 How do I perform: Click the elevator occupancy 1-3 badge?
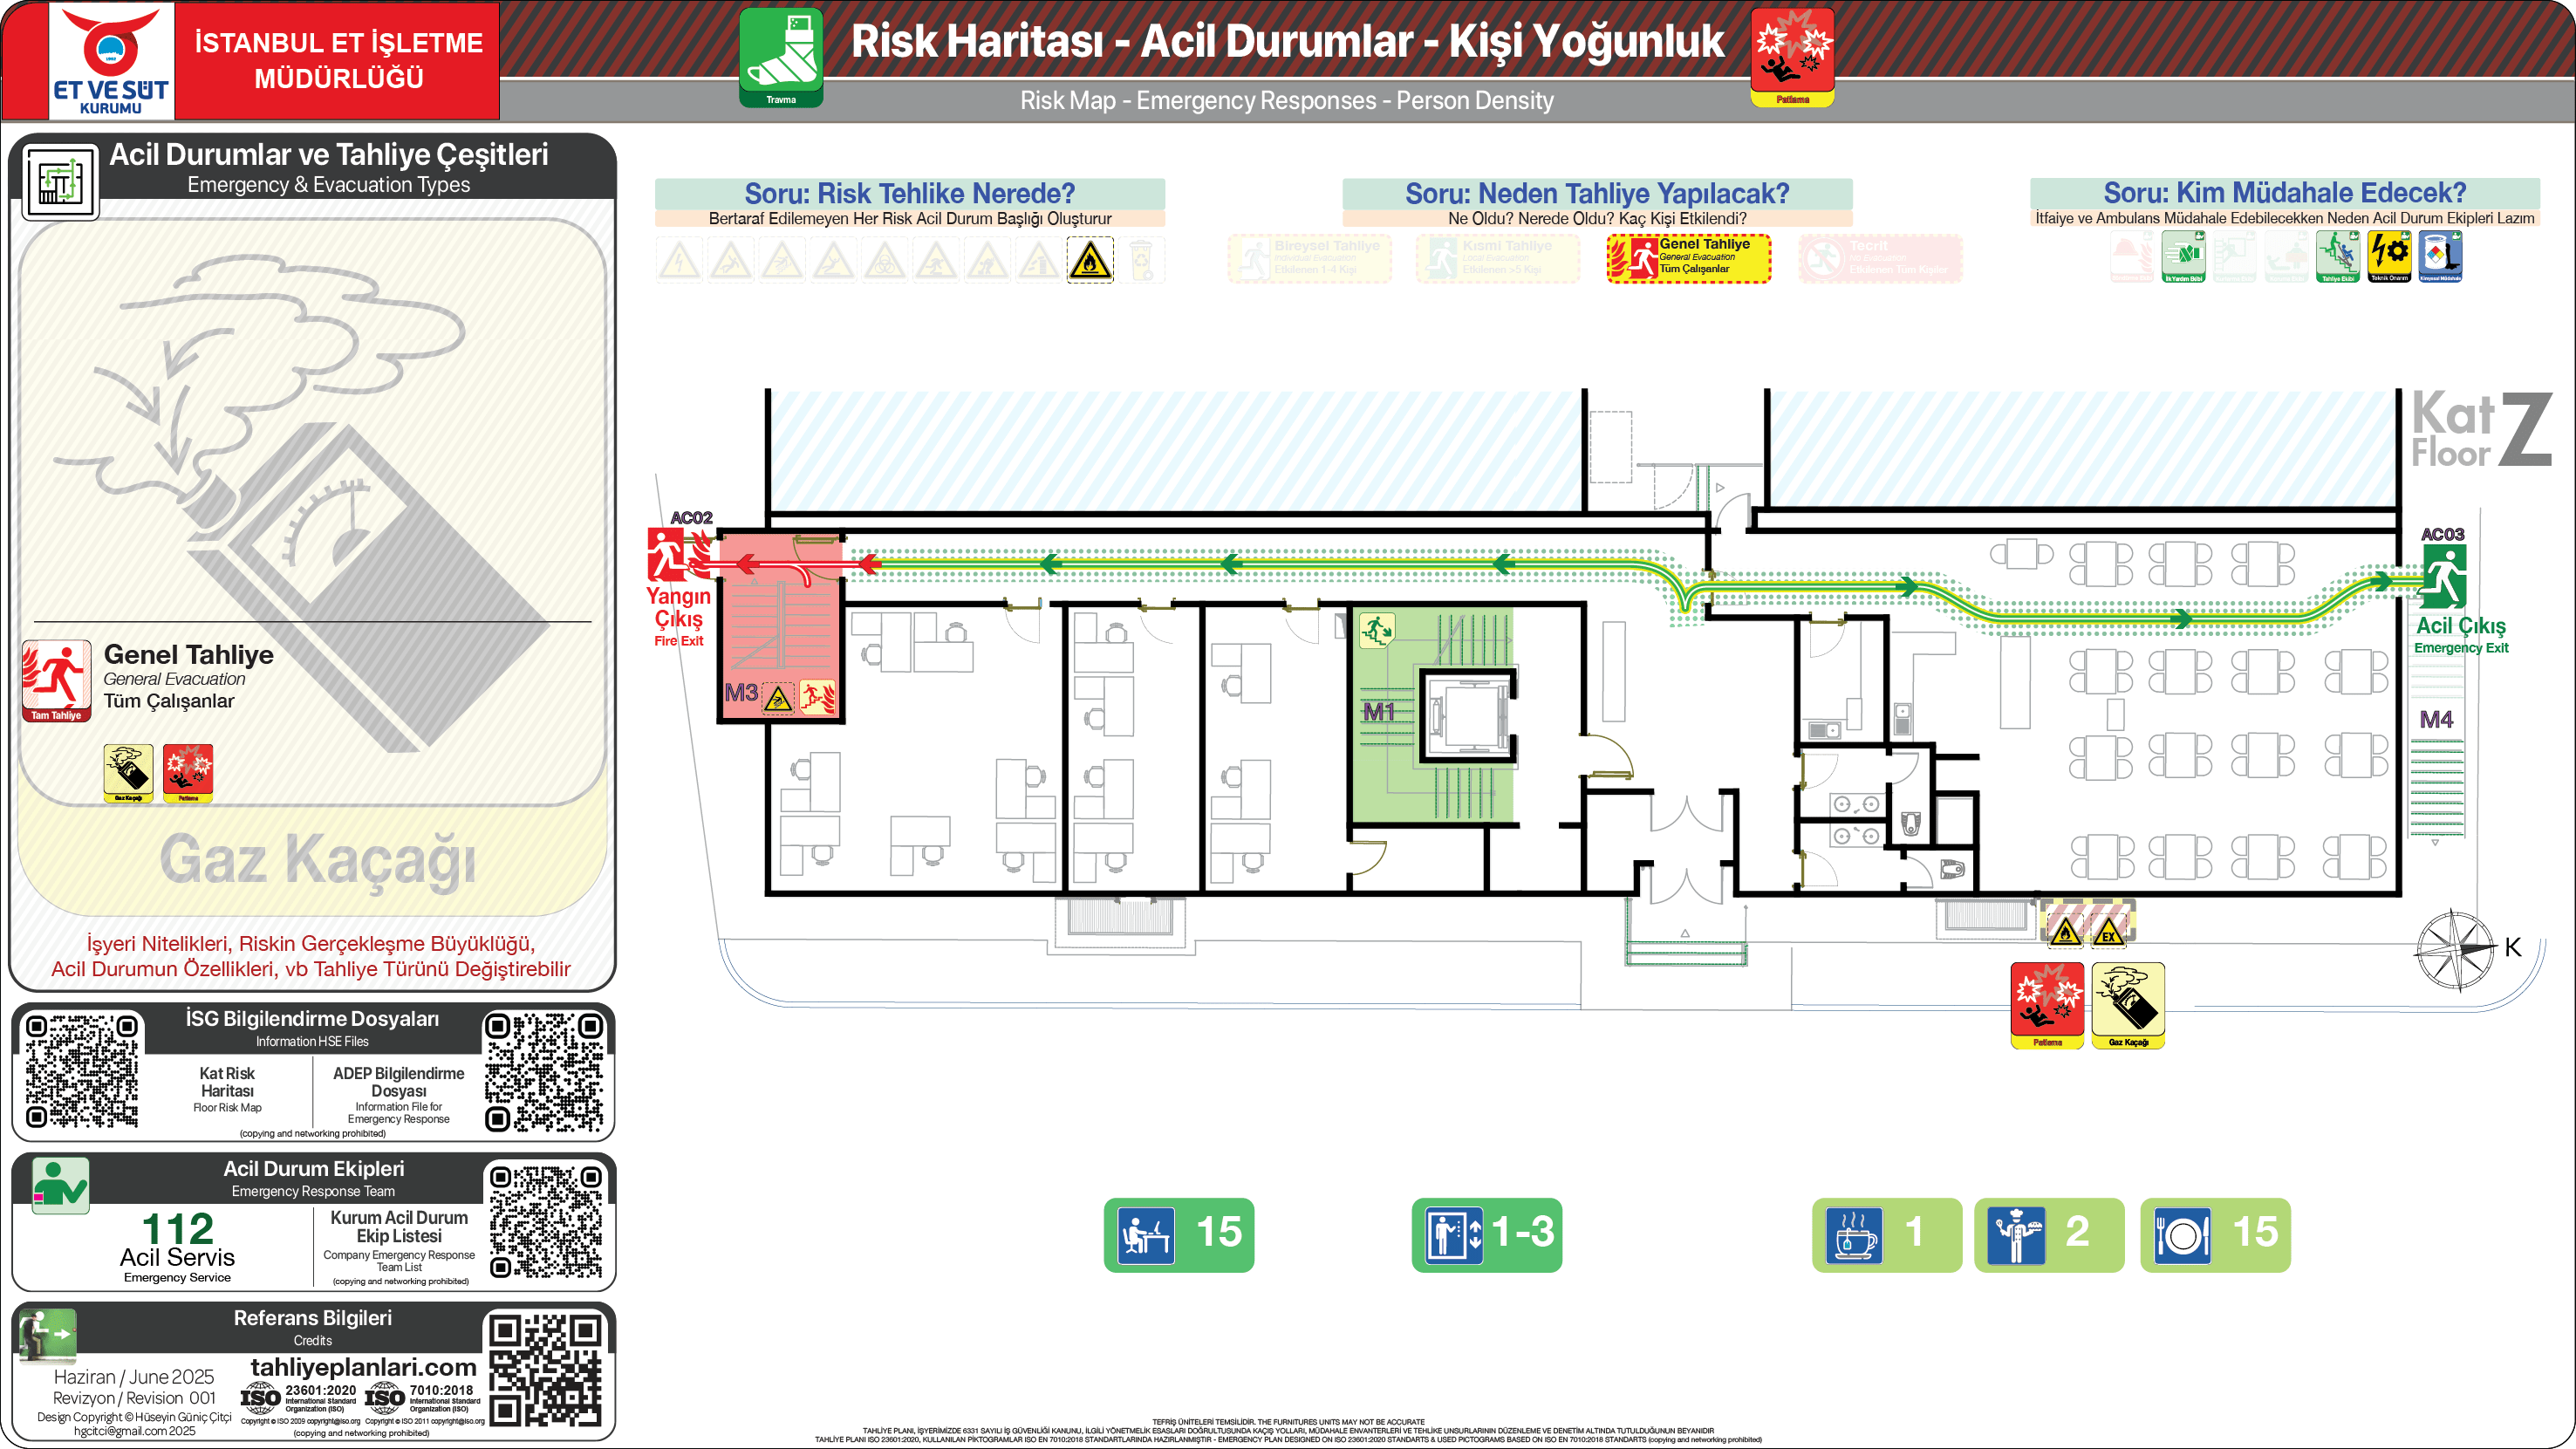click(x=1486, y=1234)
